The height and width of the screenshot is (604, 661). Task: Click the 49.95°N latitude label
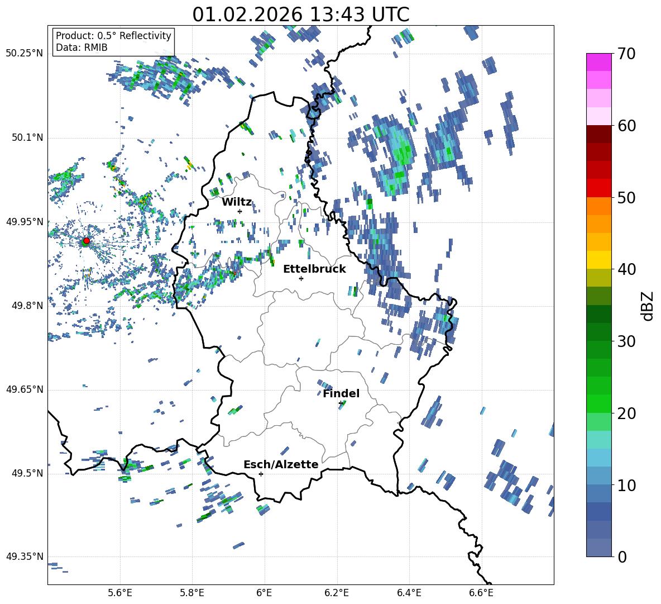(25, 222)
